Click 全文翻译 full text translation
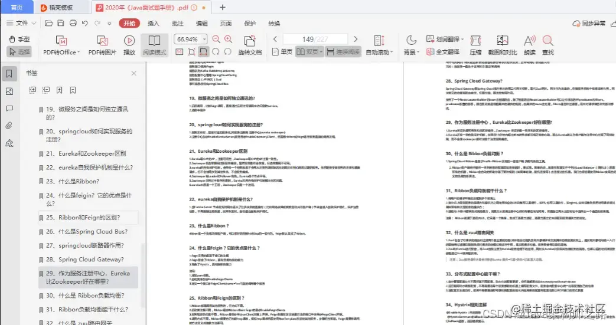Screen dimensions: 616x325 tap(443, 52)
